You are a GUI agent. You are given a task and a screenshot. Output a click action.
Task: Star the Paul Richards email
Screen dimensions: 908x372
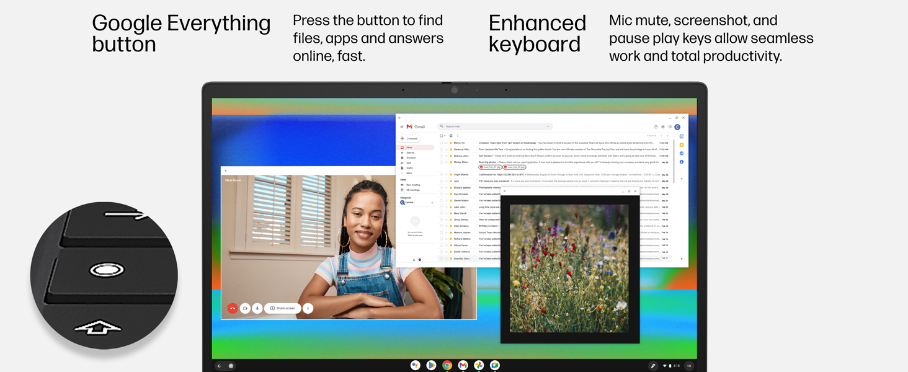446,194
